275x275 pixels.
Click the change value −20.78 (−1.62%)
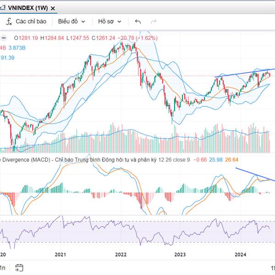[137, 38]
